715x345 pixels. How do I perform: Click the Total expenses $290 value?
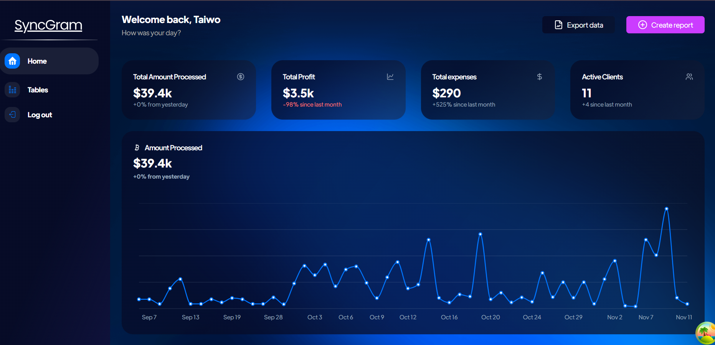(x=446, y=93)
